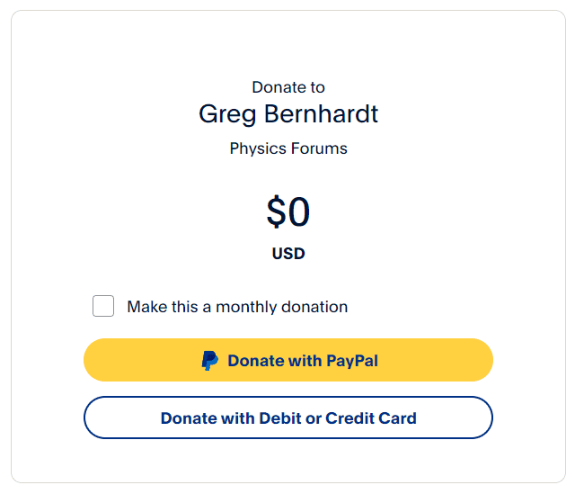The height and width of the screenshot is (494, 575).
Task: Click the $0 donation amount field
Action: 288,211
